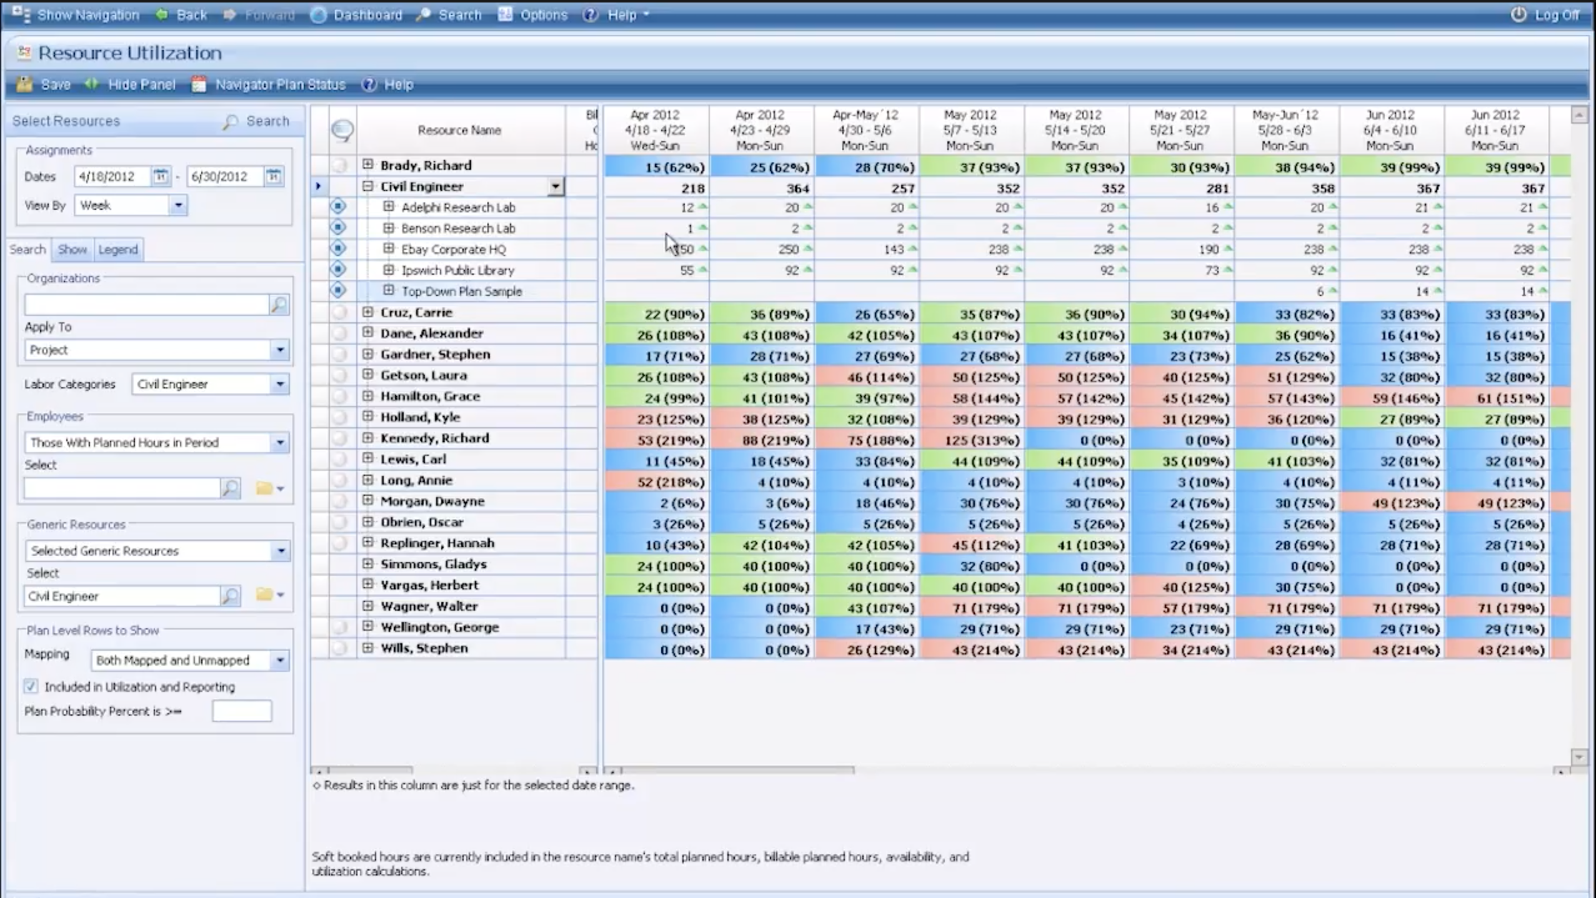Click the Hide Panel button
This screenshot has height=898, width=1596.
coord(132,84)
